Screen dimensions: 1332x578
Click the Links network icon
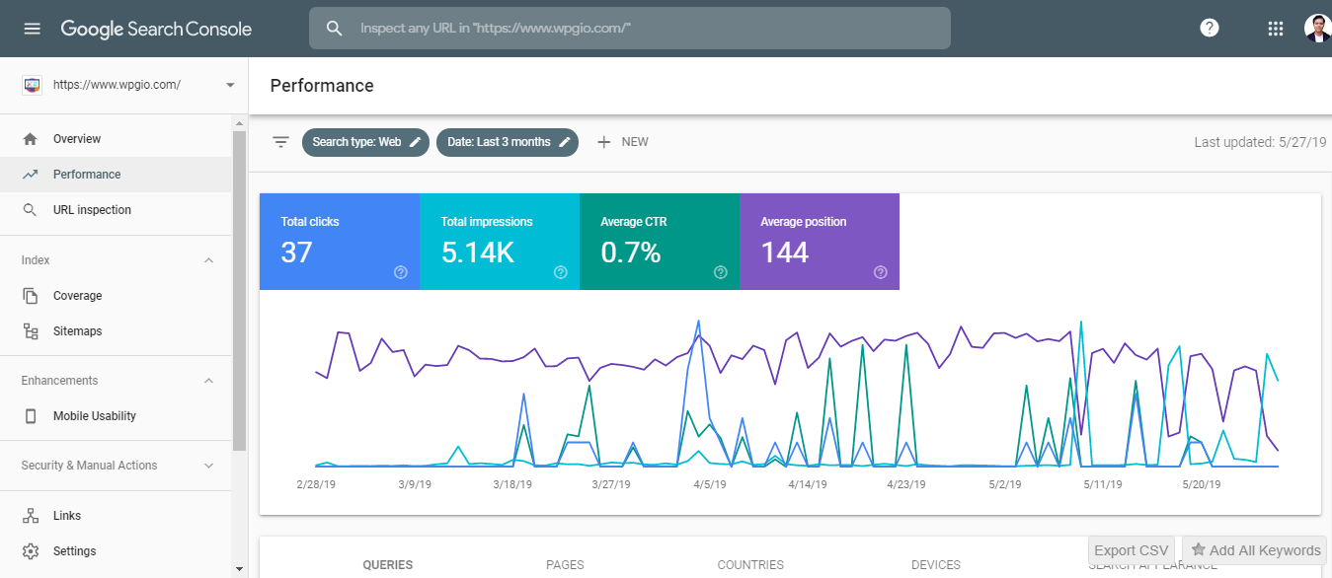[x=31, y=516]
